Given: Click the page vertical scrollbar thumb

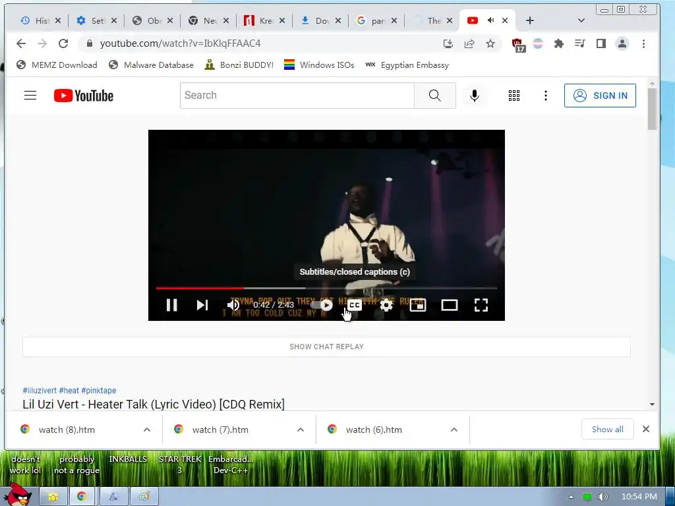Looking at the screenshot, I should click(652, 109).
